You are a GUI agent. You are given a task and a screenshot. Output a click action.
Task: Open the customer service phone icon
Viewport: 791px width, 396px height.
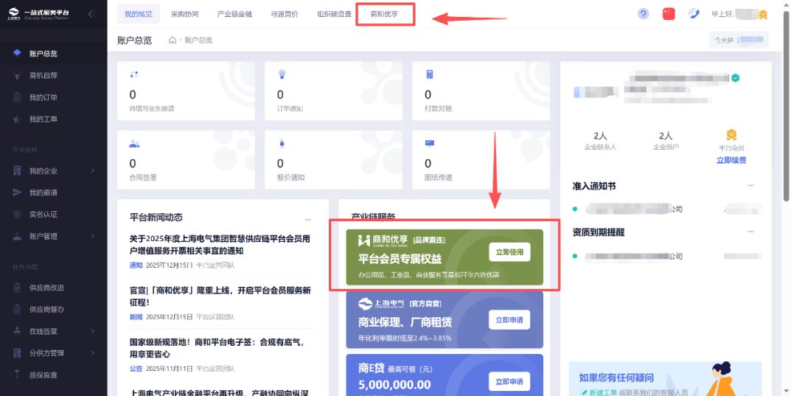click(694, 14)
